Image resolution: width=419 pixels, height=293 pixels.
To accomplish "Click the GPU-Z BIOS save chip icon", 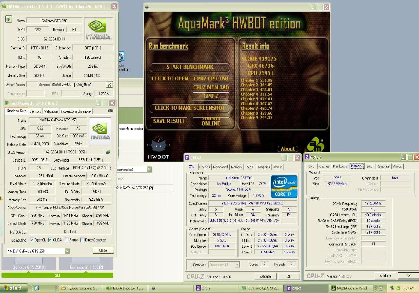I will (x=108, y=152).
